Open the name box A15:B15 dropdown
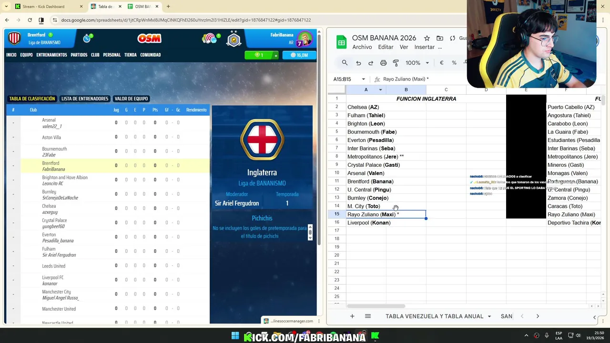610x343 pixels. 363,79
